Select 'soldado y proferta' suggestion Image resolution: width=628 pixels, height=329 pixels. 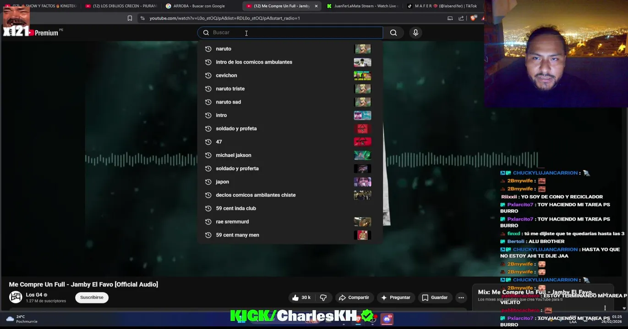290,168
